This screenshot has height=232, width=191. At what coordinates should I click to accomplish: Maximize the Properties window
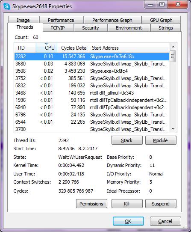[162, 5]
